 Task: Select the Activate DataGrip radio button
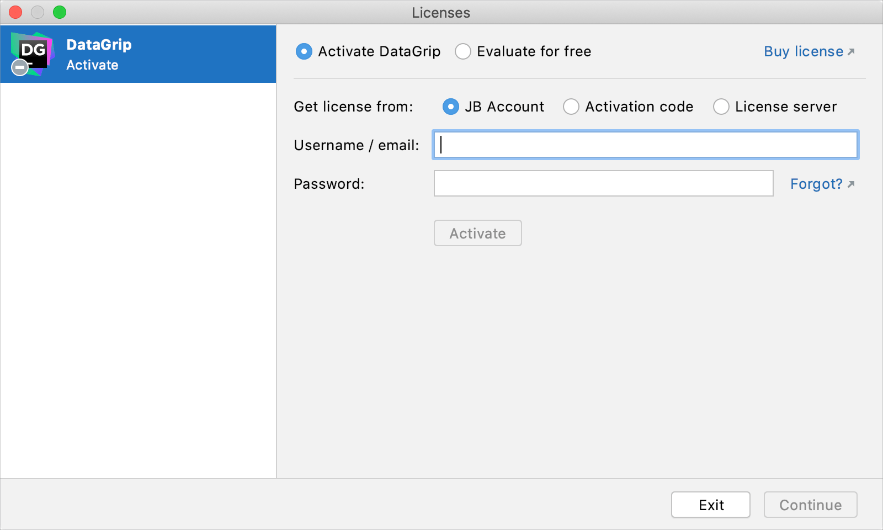[x=304, y=51]
